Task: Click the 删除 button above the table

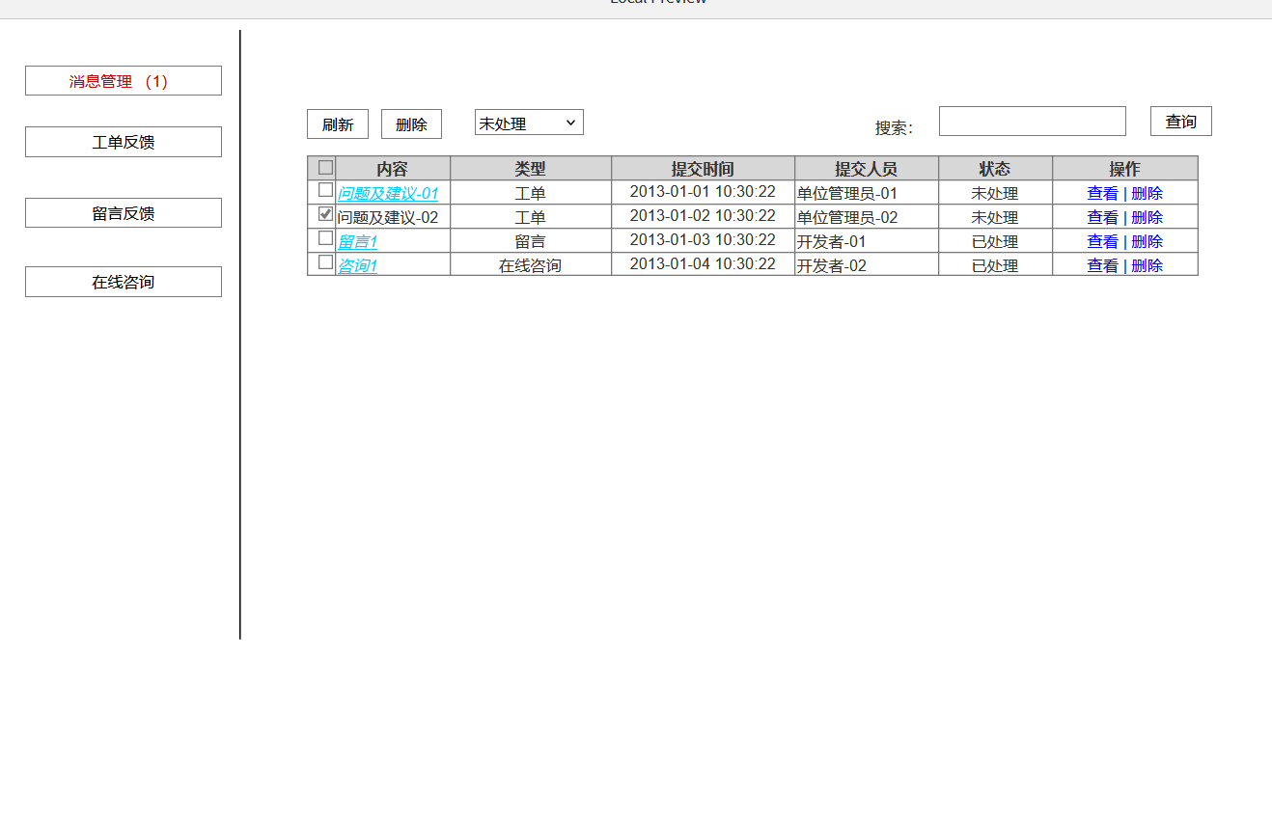Action: pos(411,123)
